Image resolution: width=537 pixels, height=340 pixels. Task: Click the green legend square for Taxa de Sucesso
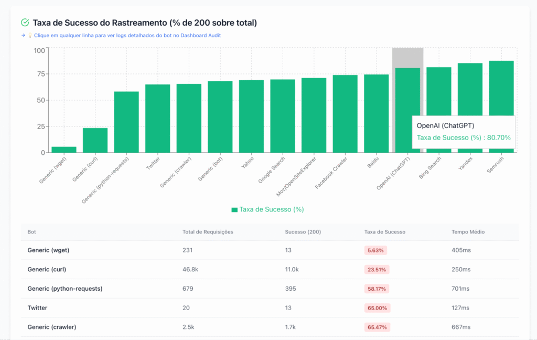click(x=234, y=210)
